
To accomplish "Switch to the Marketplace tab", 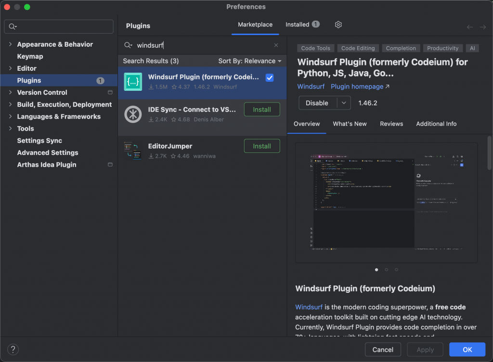I will [255, 25].
